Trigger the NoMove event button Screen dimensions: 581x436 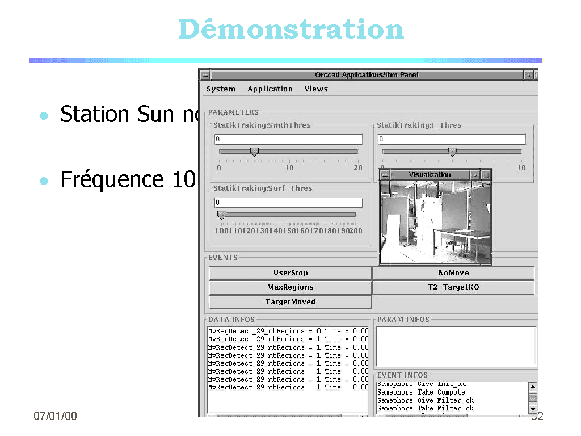453,273
